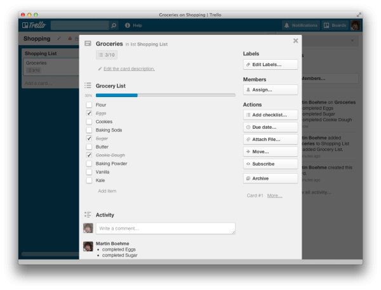Image resolution: width=381 pixels, height=290 pixels.
Task: Click Edit the card description link
Action: (x=129, y=69)
